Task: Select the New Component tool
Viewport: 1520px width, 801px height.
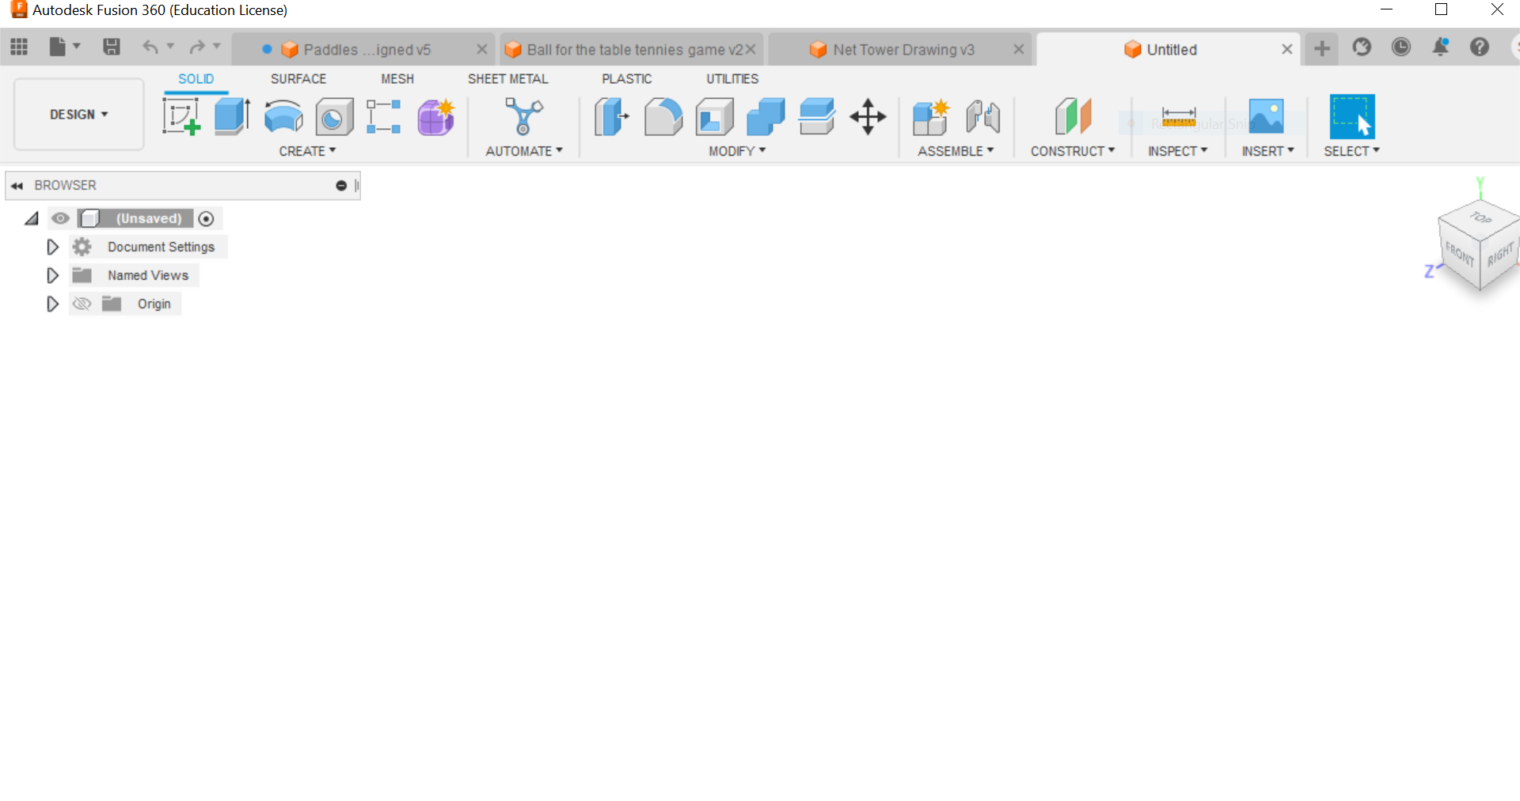Action: coord(931,117)
